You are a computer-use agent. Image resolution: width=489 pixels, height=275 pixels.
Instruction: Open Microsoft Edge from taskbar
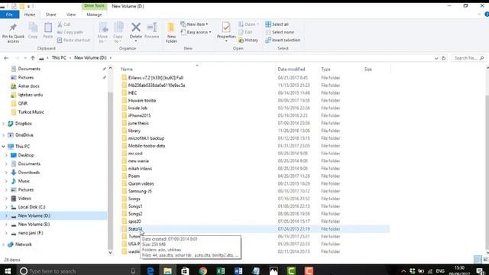click(151, 270)
